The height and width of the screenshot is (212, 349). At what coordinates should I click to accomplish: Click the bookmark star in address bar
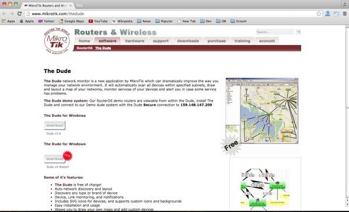pos(319,13)
